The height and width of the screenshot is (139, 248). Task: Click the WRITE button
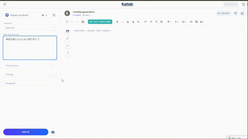pyautogui.click(x=26, y=132)
